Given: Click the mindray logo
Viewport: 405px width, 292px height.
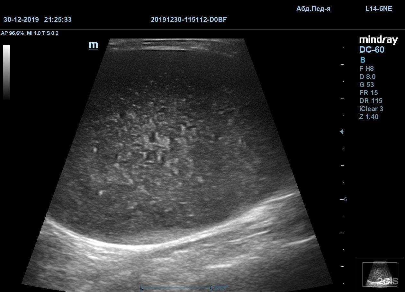Looking at the screenshot, I should click(379, 39).
